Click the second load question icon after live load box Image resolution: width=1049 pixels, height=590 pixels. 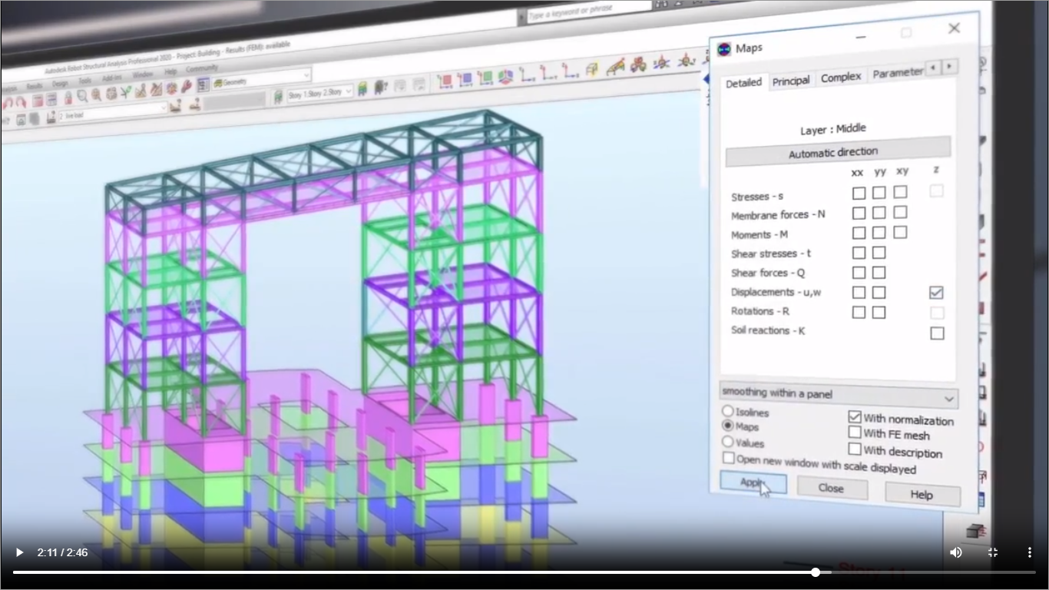[195, 104]
